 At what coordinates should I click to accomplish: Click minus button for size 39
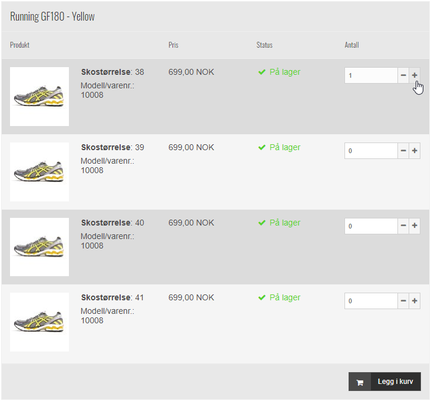(x=403, y=151)
